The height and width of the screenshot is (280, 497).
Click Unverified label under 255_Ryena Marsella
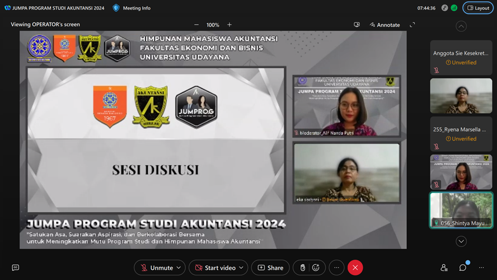[461, 138]
